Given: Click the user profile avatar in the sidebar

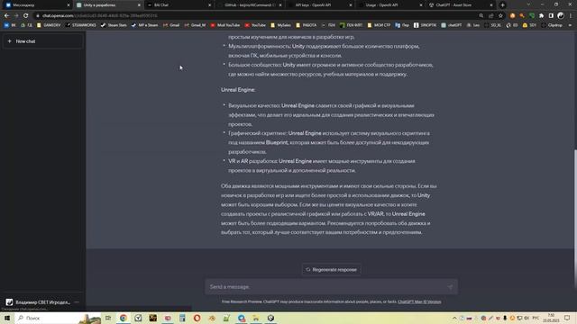Looking at the screenshot, I should click(x=9, y=302).
